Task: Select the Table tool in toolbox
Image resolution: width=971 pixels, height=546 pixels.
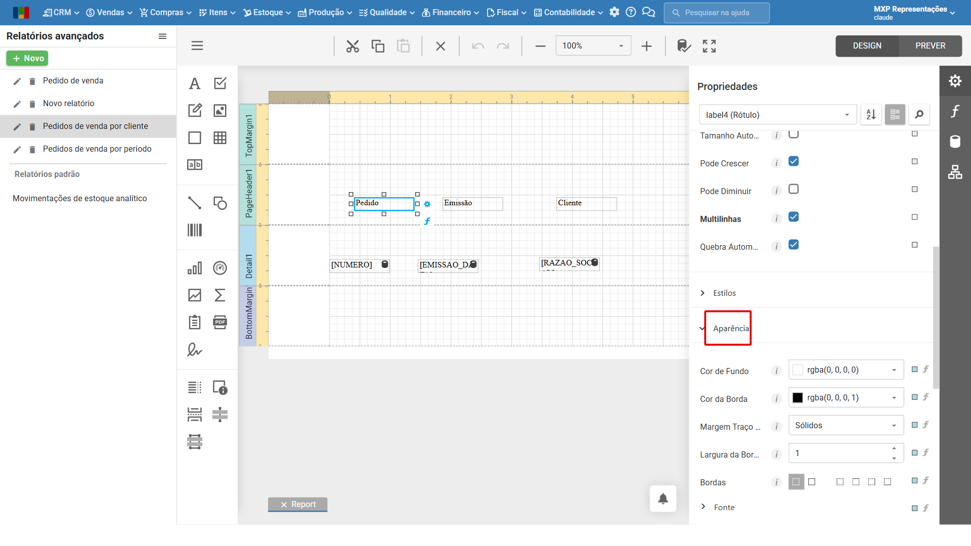Action: coord(220,138)
